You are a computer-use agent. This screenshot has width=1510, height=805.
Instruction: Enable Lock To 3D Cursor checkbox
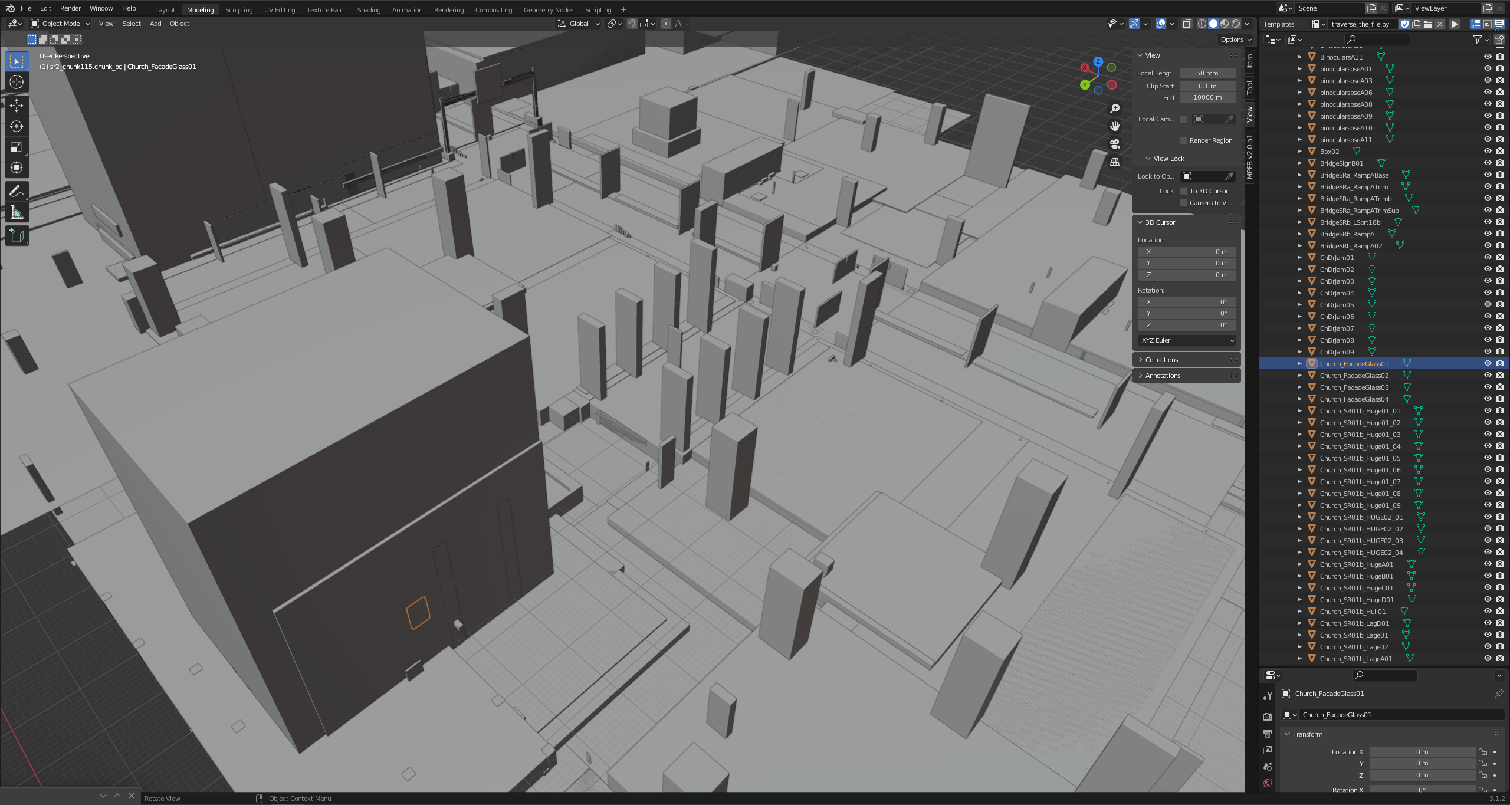coord(1184,191)
